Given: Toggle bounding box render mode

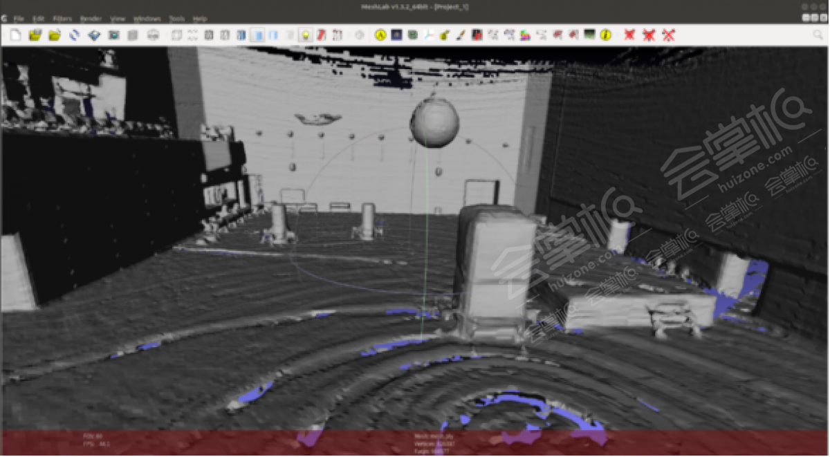Looking at the screenshot, I should click(x=177, y=35).
